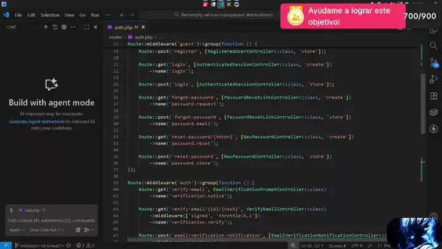
Task: Click the editor vertical scrollbar
Action: (x=422, y=92)
